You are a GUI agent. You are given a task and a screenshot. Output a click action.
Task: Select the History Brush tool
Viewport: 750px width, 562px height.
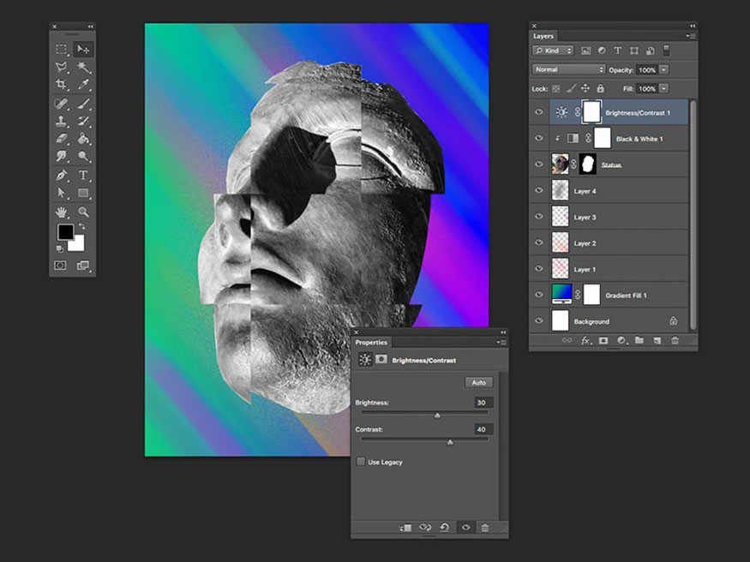point(84,122)
